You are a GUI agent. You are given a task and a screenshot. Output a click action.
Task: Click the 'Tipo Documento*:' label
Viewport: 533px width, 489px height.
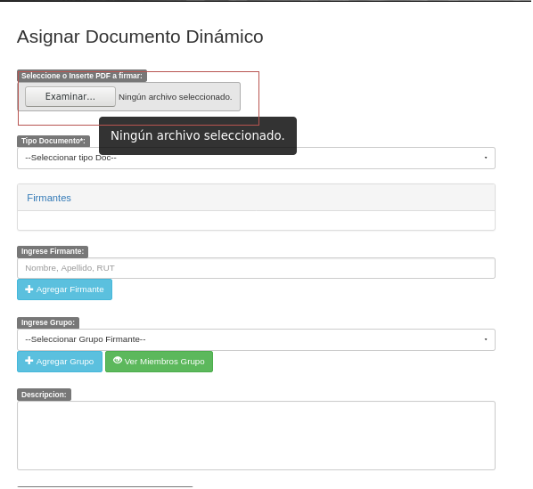pyautogui.click(x=53, y=141)
